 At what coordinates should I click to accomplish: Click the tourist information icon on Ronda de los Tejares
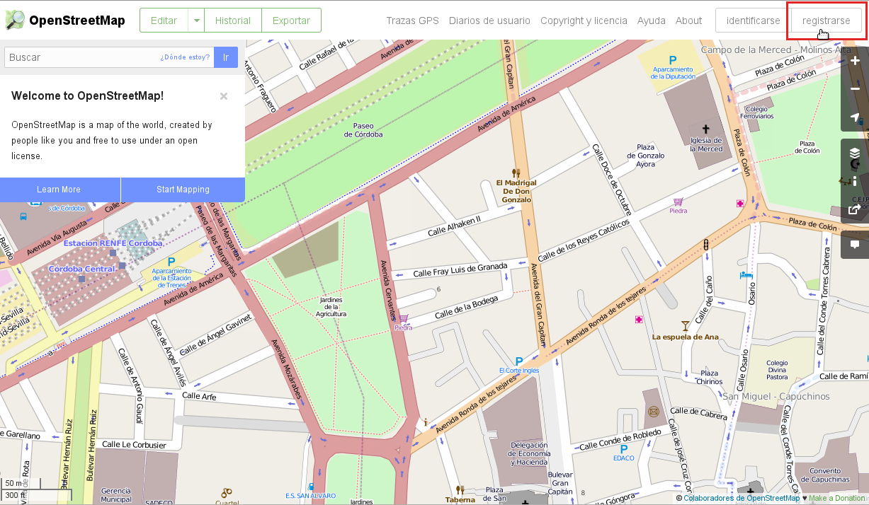[x=425, y=422]
